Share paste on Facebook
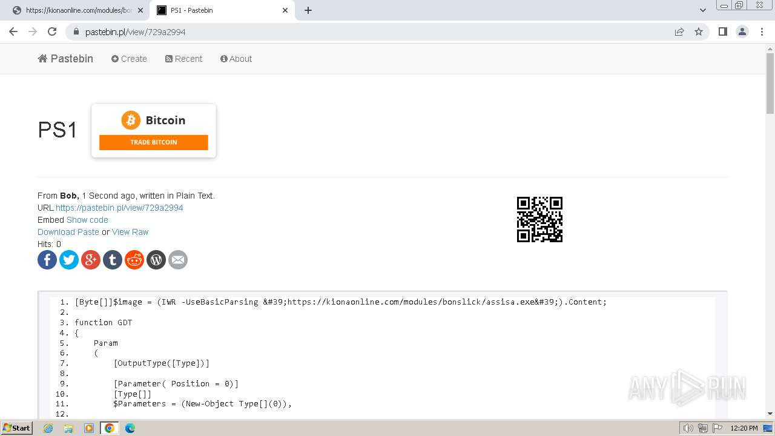This screenshot has width=775, height=436. pos(47,260)
